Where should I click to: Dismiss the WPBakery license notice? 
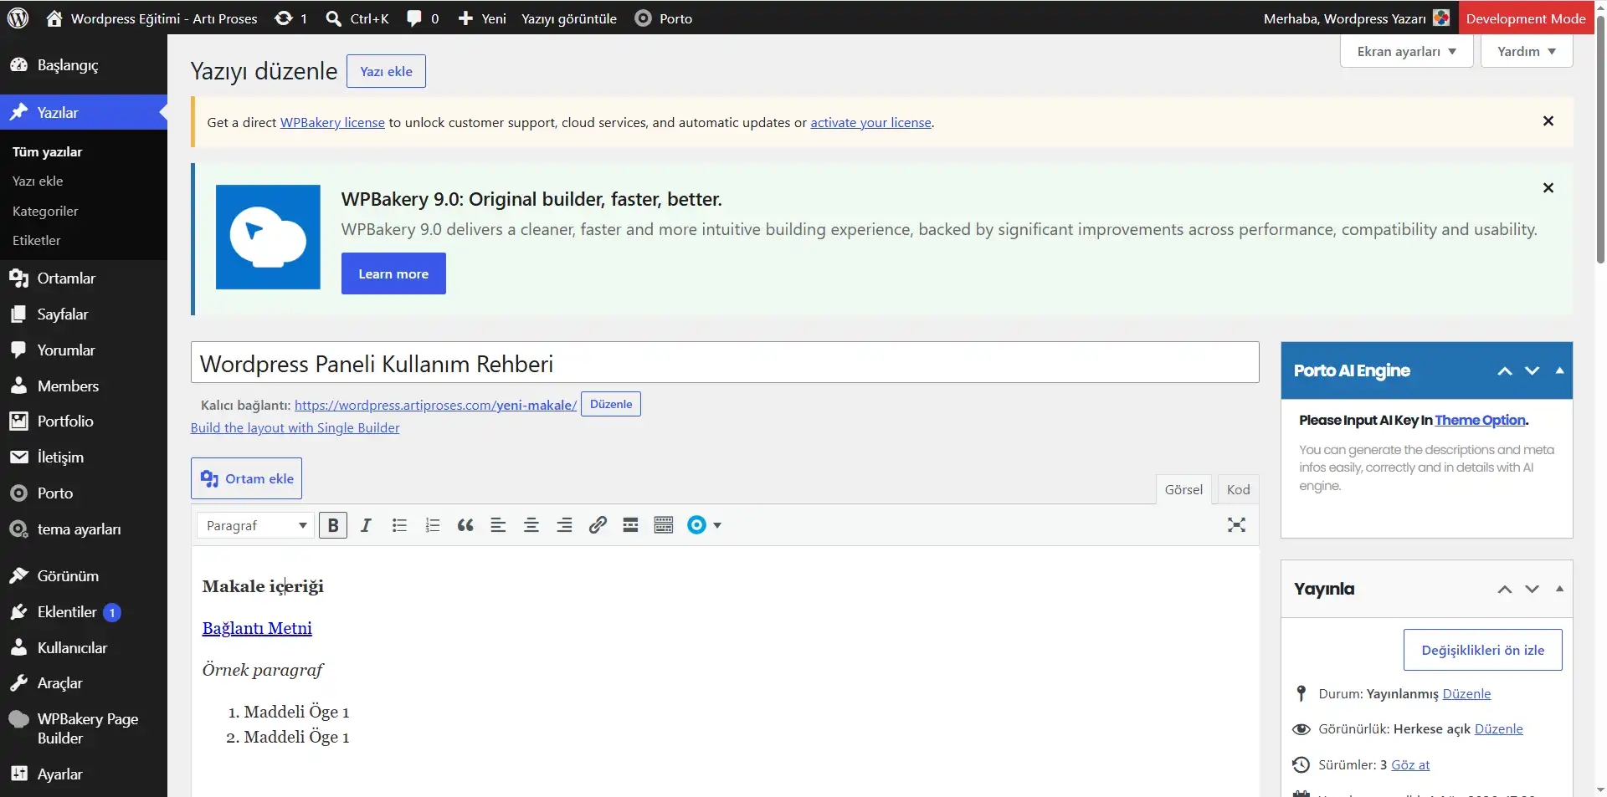(1548, 121)
